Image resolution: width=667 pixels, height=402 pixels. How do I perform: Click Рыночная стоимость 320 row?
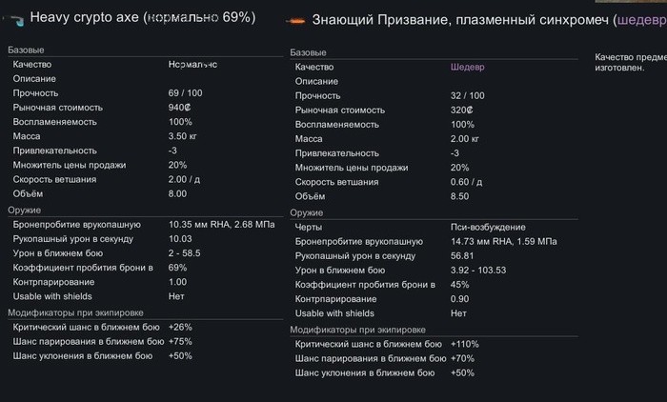pyautogui.click(x=429, y=111)
